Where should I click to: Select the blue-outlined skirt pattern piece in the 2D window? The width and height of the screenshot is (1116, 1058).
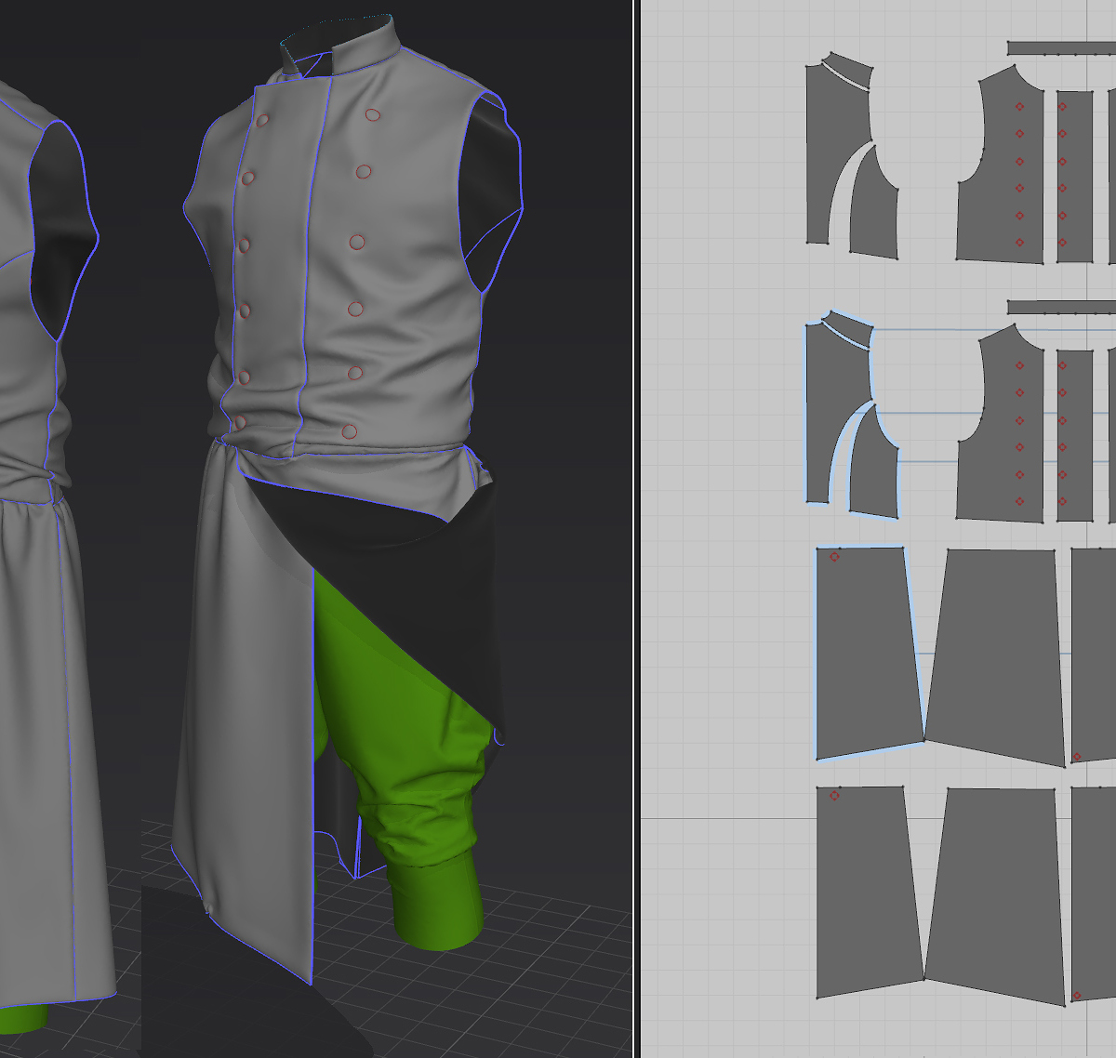(865, 651)
